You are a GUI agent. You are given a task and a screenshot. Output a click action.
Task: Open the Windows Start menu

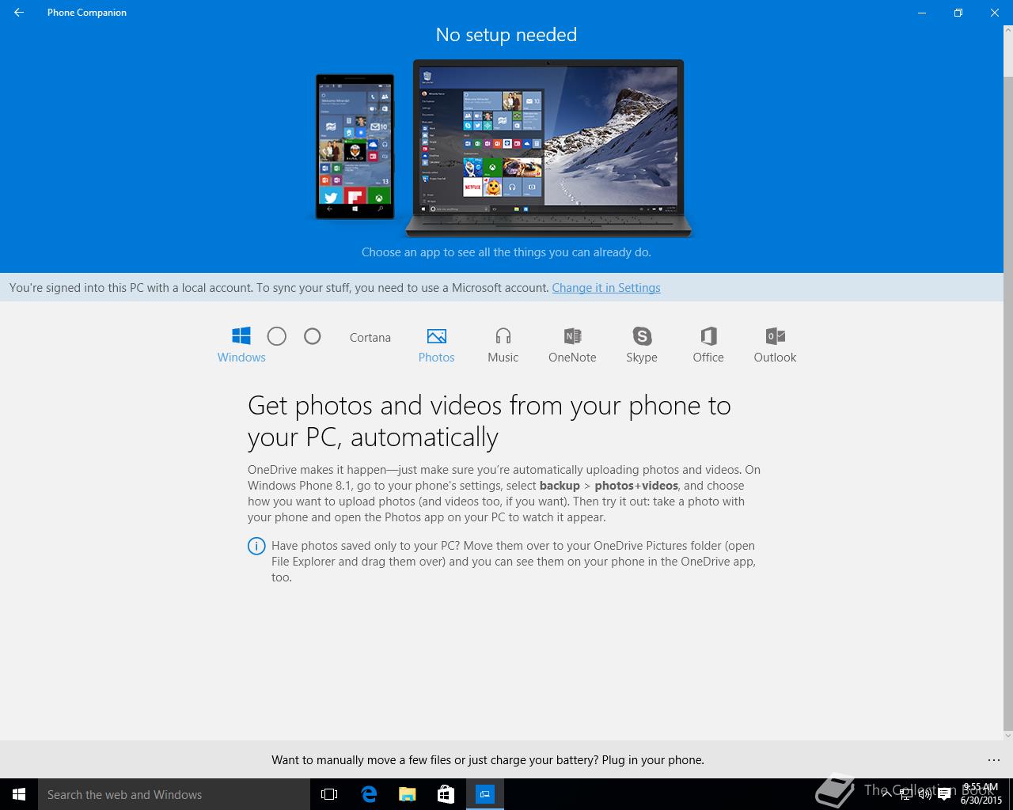19,794
